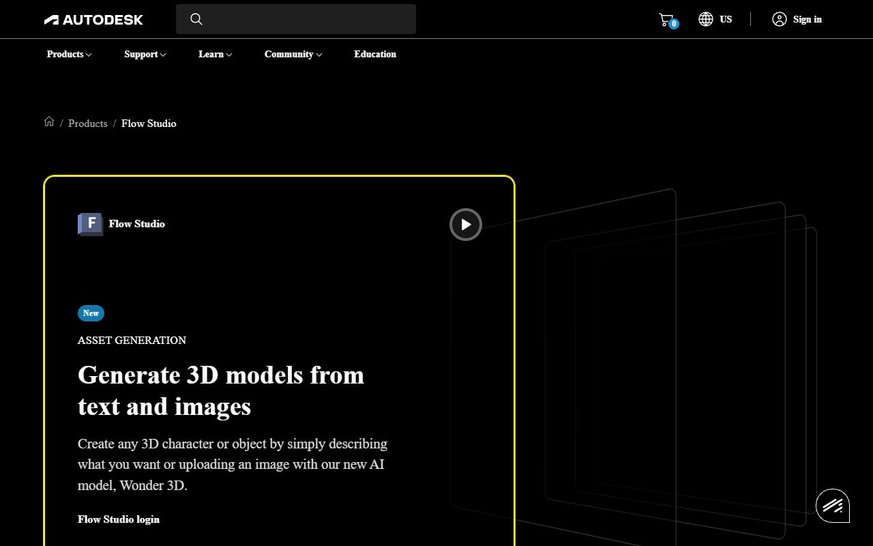Open the Support dropdown menu
Viewport: 873px width, 546px height.
coord(145,54)
